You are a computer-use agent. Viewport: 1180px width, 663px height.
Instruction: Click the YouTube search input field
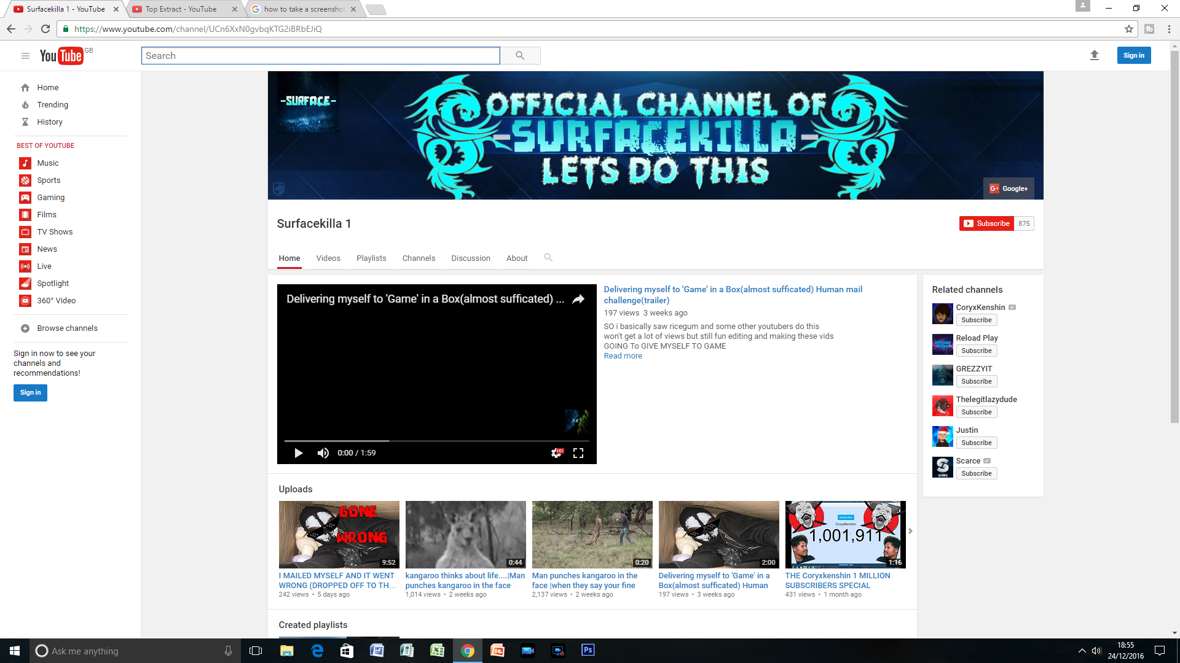(321, 56)
